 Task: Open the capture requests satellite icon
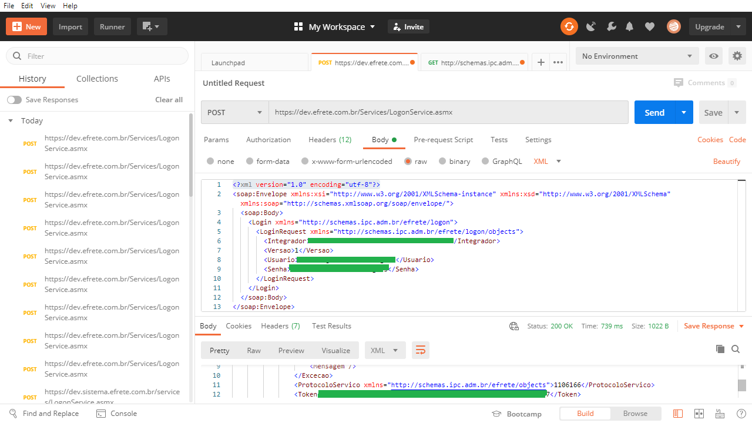pos(591,26)
